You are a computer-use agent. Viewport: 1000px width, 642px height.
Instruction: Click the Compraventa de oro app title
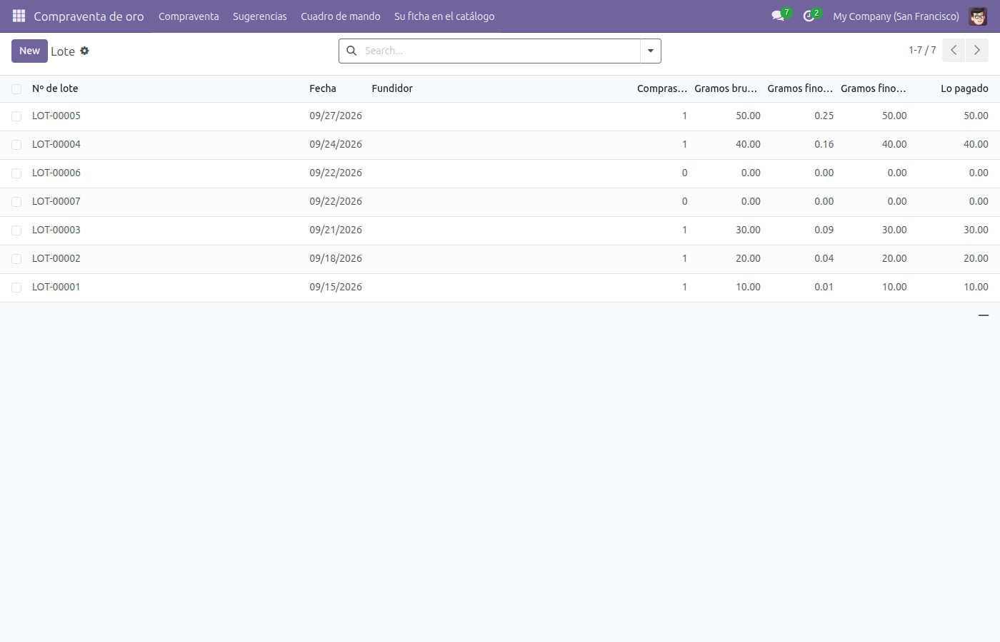(x=89, y=16)
